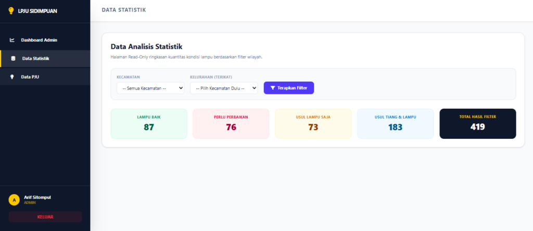This screenshot has width=533, height=231.
Task: Click the database icon beside Data Statistik
Action: 13,58
